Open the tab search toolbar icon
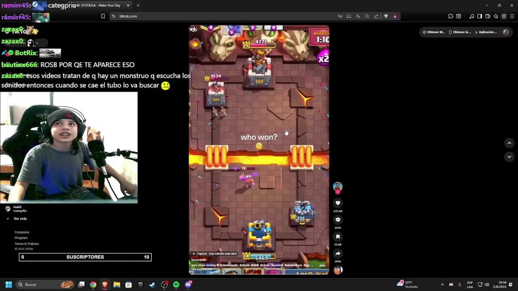Viewport: 518px width, 291px height. click(459, 16)
